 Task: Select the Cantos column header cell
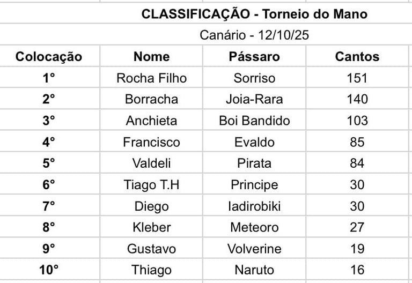(x=357, y=56)
